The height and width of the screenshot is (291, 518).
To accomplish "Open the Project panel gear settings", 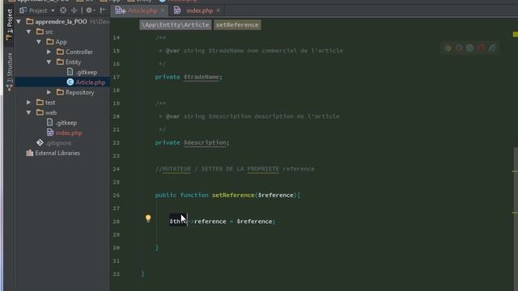I will pos(90,11).
